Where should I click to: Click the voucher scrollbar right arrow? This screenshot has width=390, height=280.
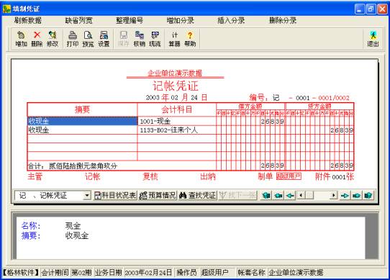(x=334, y=195)
